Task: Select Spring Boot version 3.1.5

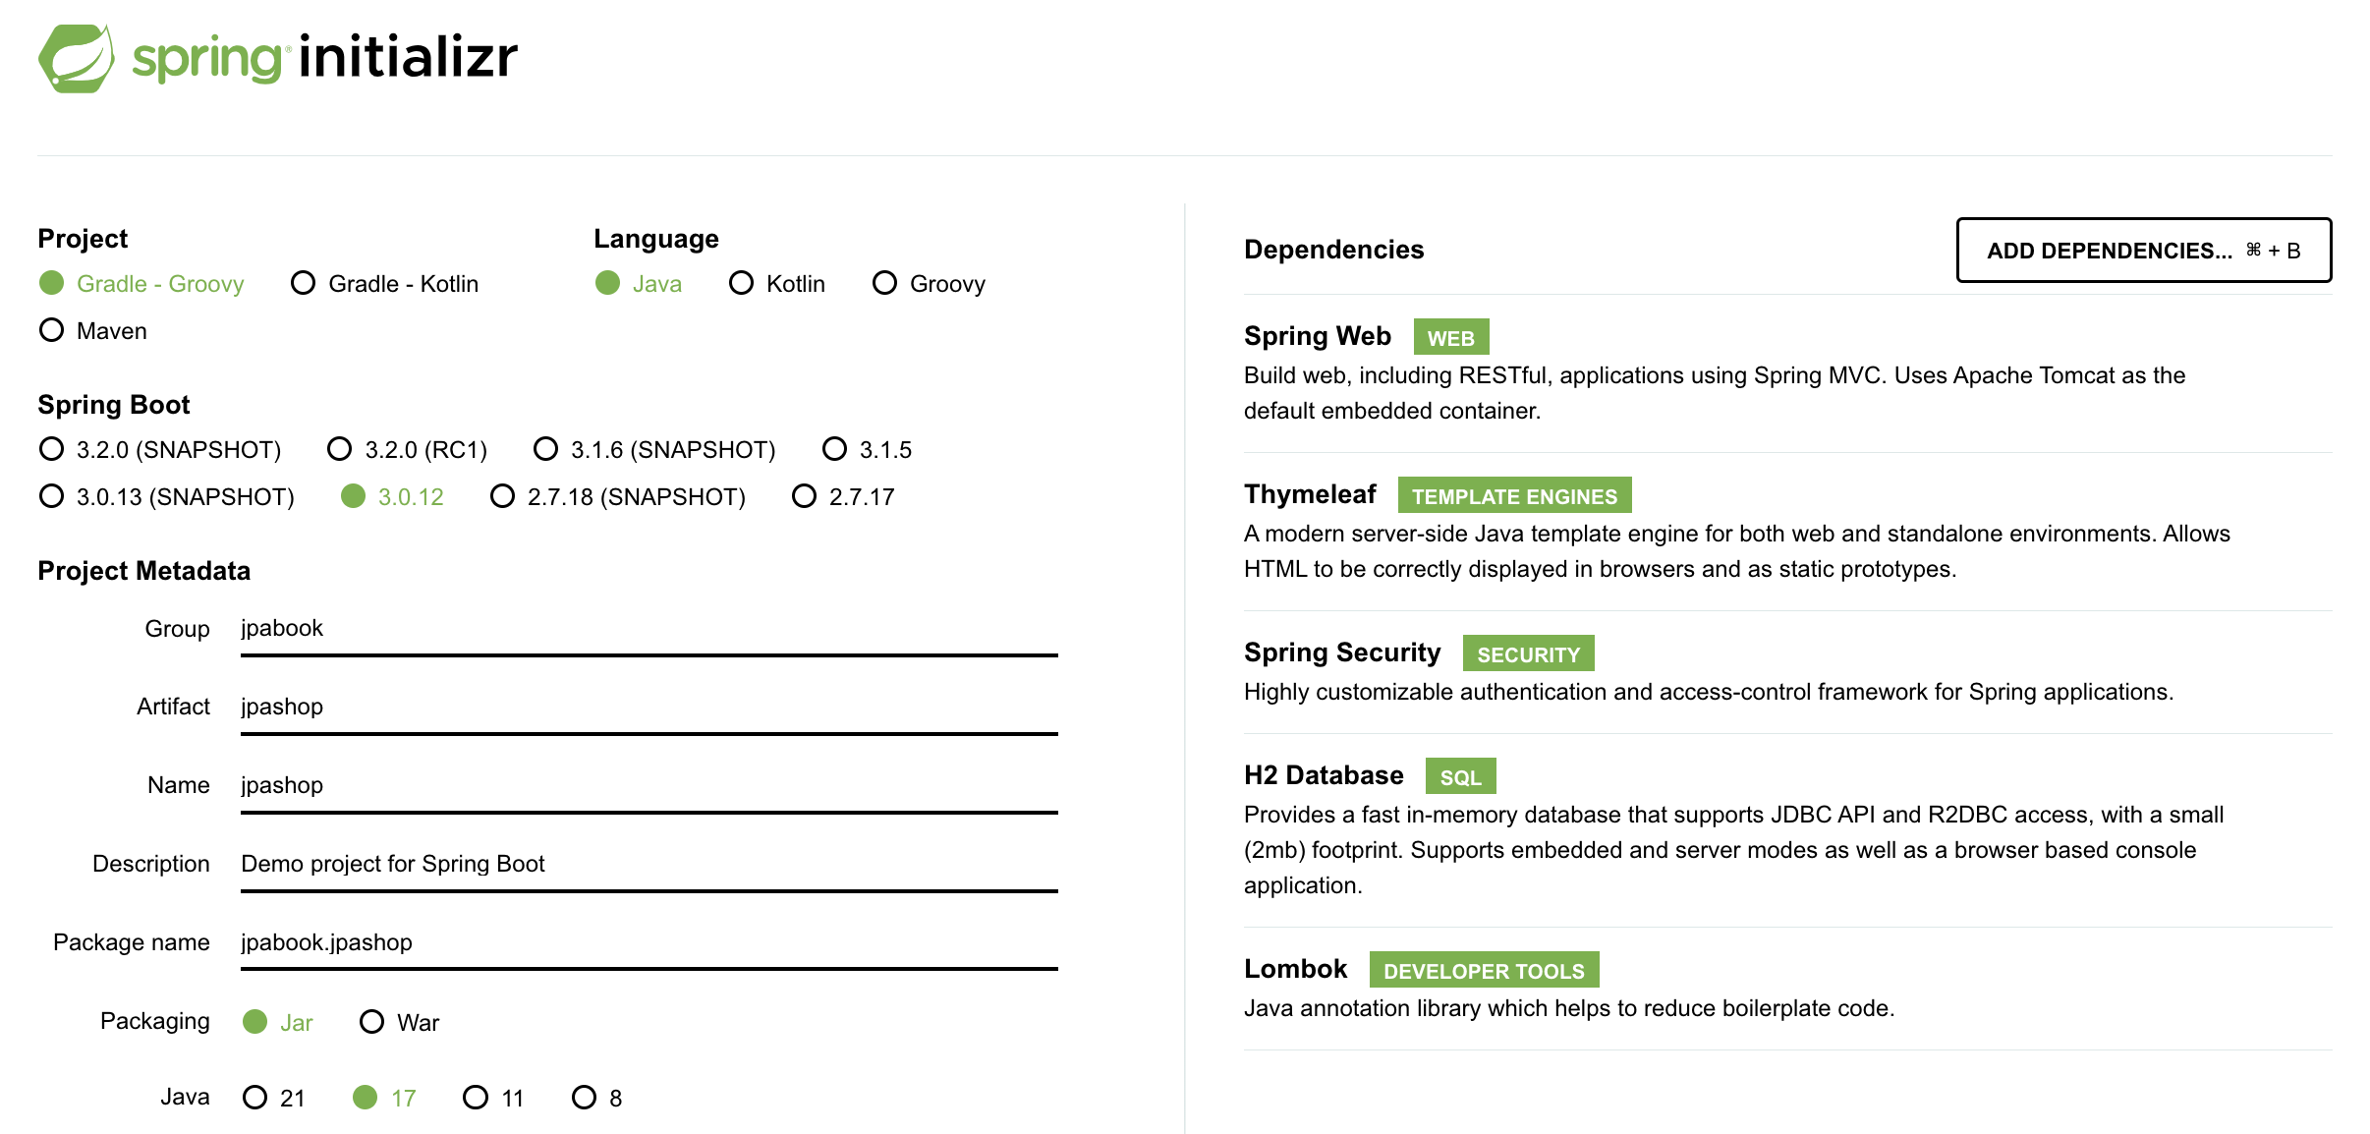Action: point(835,449)
